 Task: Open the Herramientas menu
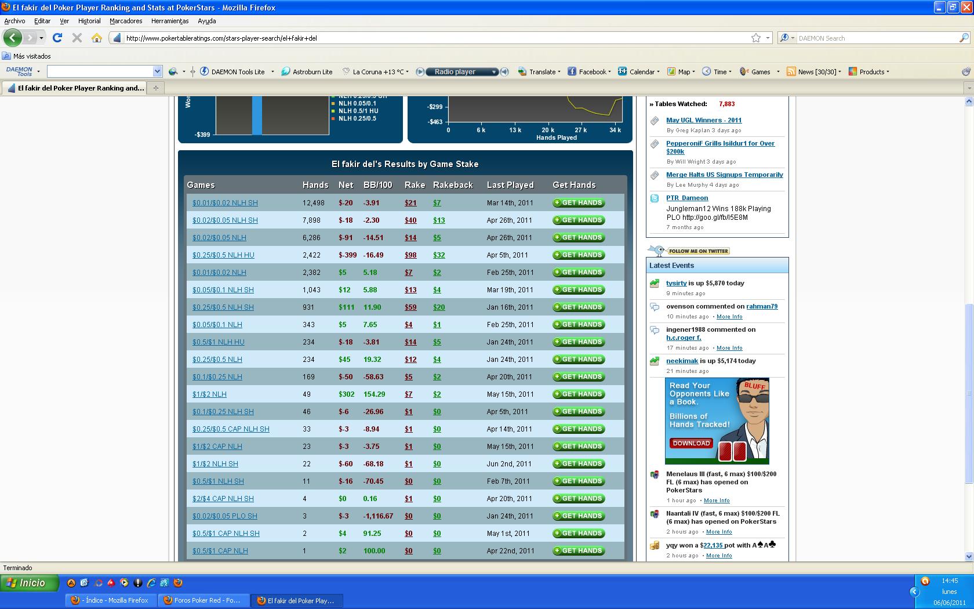point(170,21)
